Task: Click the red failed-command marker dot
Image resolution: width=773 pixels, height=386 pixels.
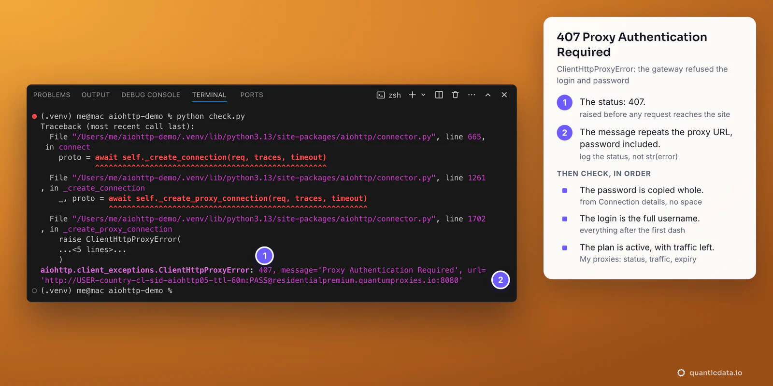Action: pyautogui.click(x=34, y=116)
